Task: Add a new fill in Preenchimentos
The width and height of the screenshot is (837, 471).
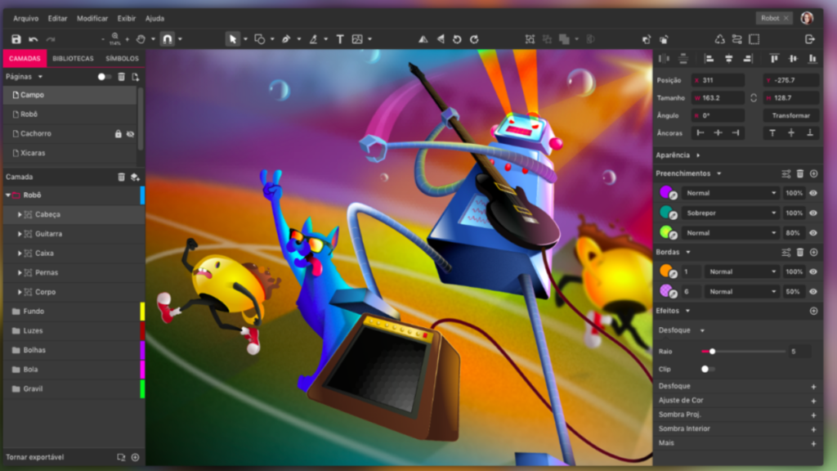Action: [x=813, y=173]
